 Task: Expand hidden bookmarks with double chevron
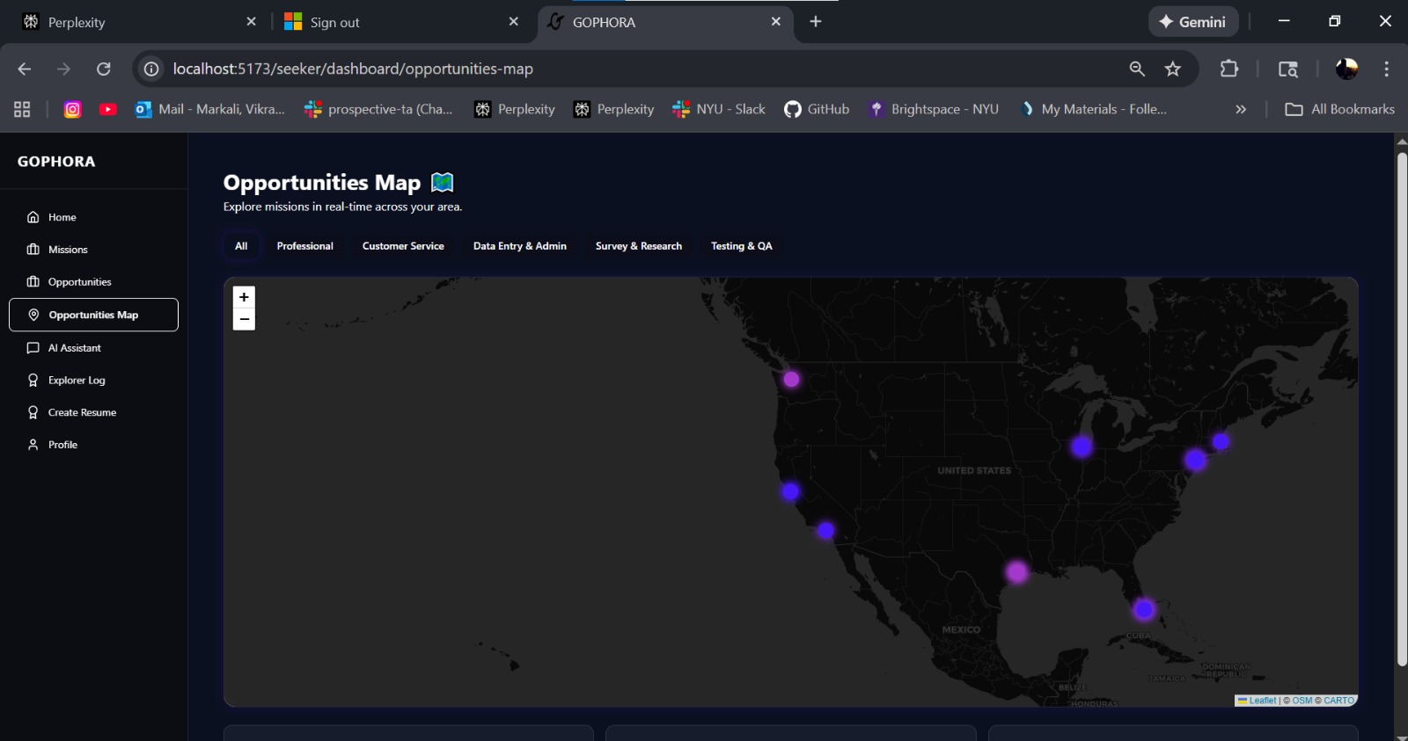[1241, 109]
